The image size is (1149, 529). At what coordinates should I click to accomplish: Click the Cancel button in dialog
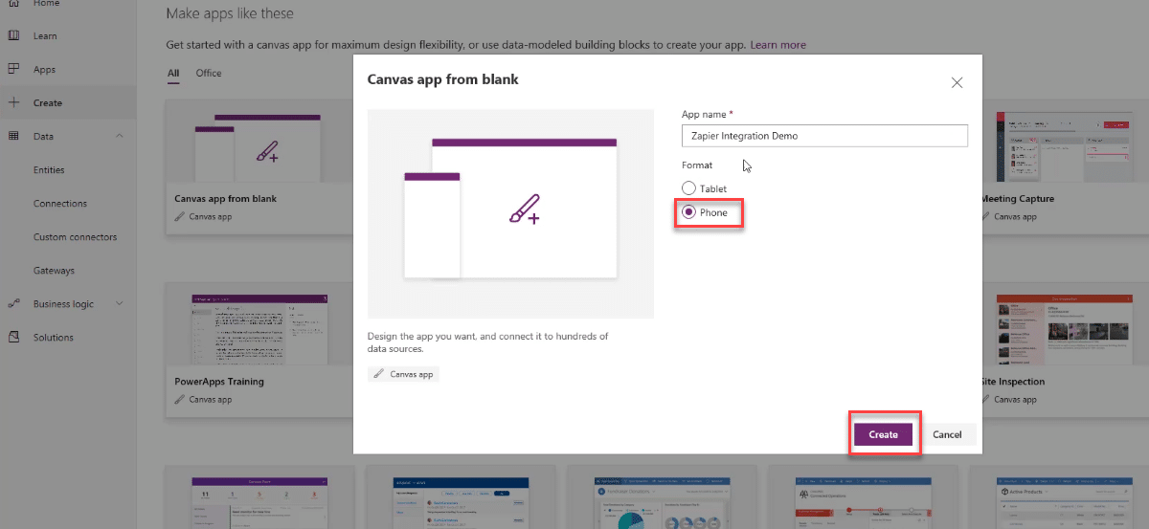point(947,434)
